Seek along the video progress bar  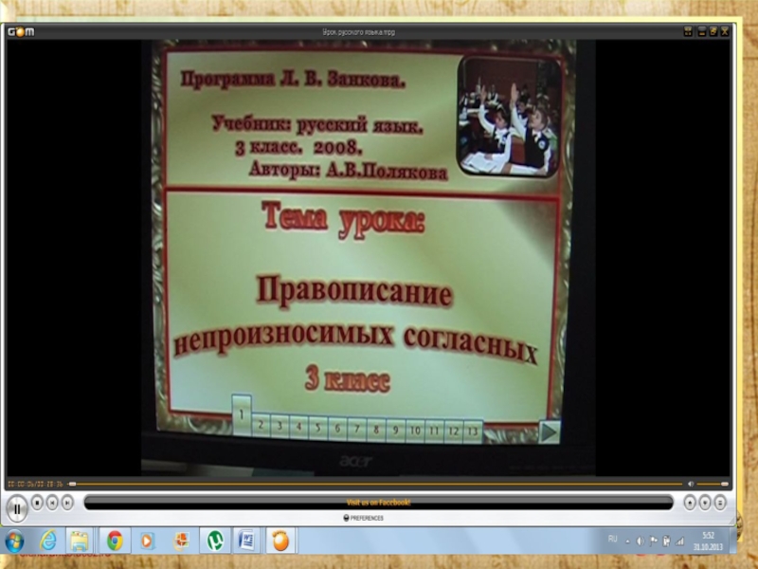click(x=375, y=484)
